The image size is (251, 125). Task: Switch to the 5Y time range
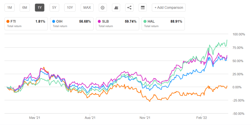click(55, 8)
